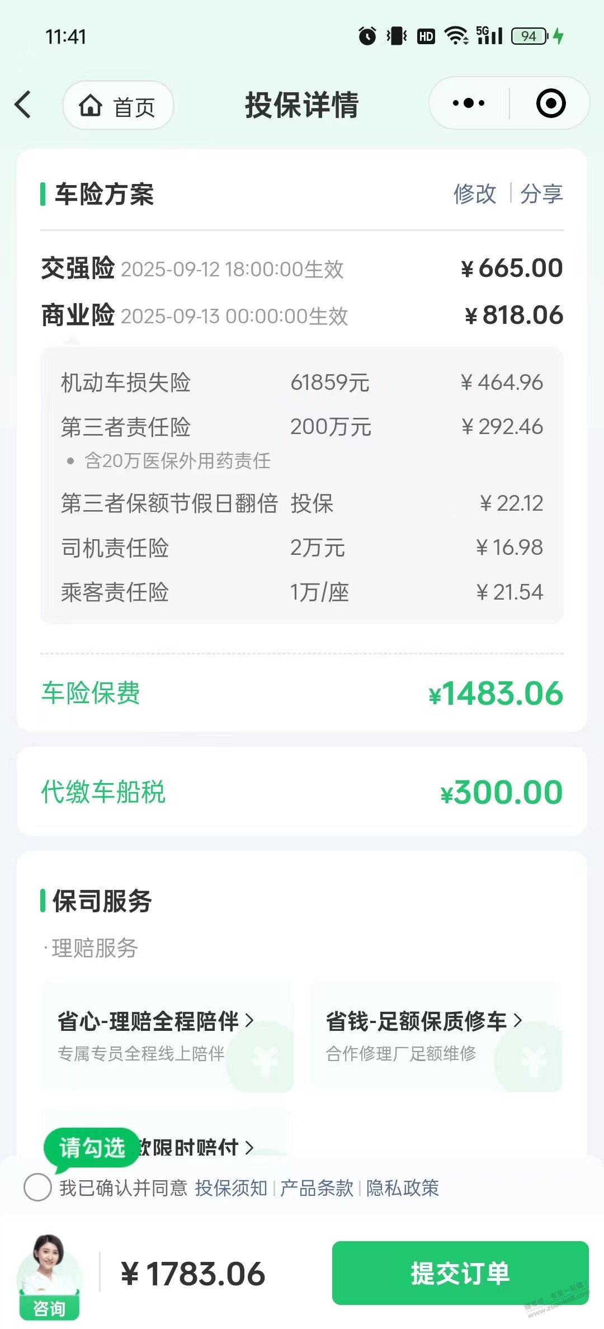
Task: Tap the mini-program close circle icon
Action: (551, 103)
